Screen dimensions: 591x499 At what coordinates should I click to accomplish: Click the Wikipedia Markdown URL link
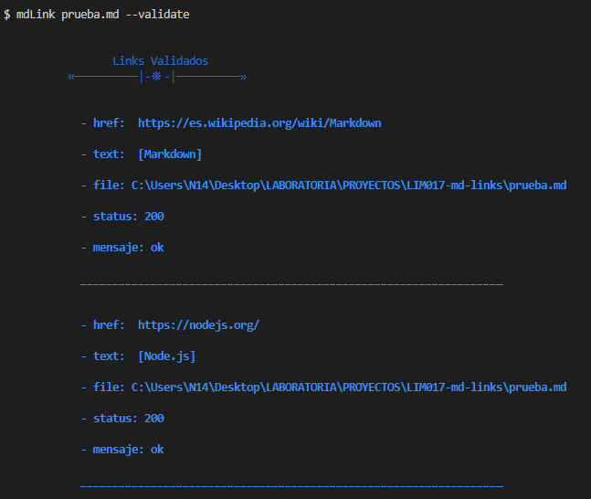point(259,122)
